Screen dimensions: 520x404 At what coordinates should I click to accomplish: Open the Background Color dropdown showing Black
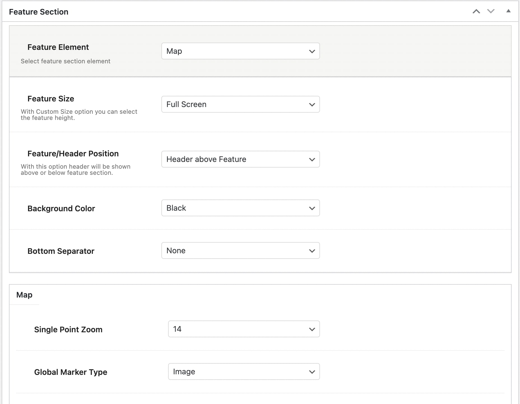240,208
